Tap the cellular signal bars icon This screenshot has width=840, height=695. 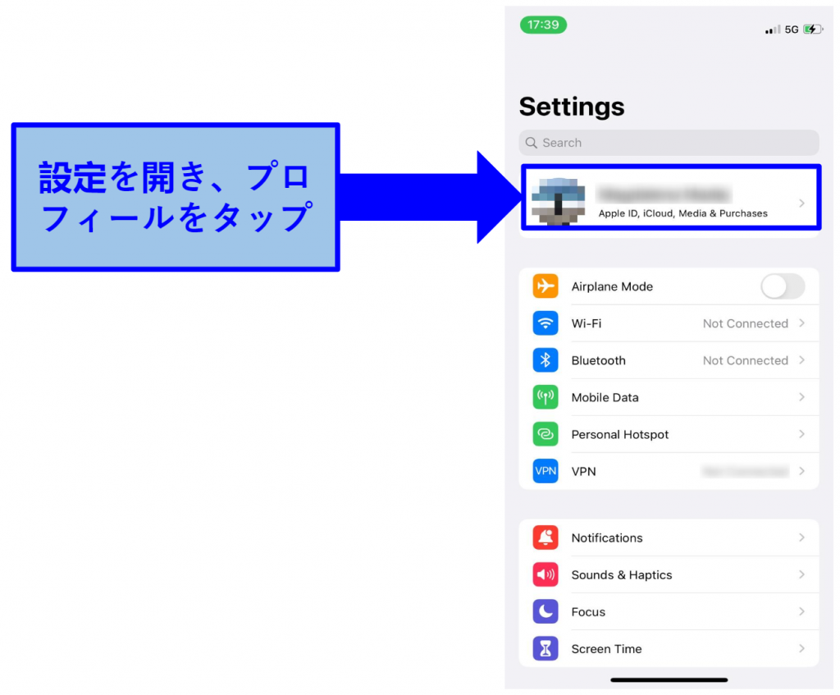click(x=773, y=30)
